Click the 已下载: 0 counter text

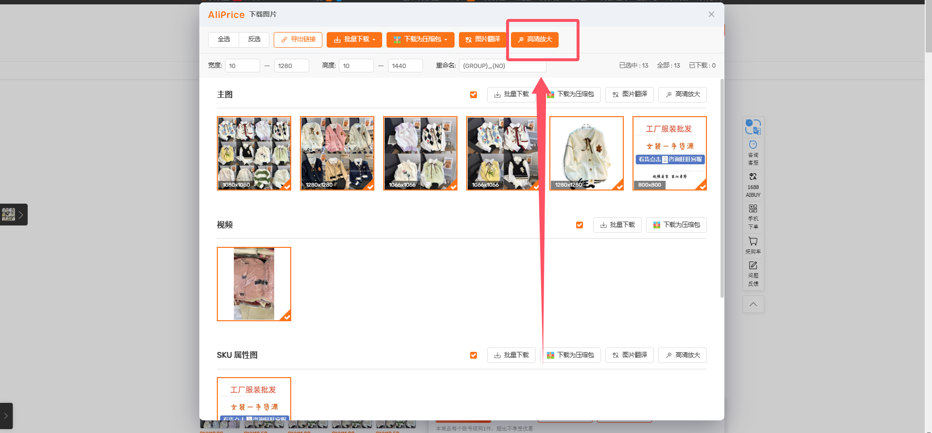[x=702, y=66]
